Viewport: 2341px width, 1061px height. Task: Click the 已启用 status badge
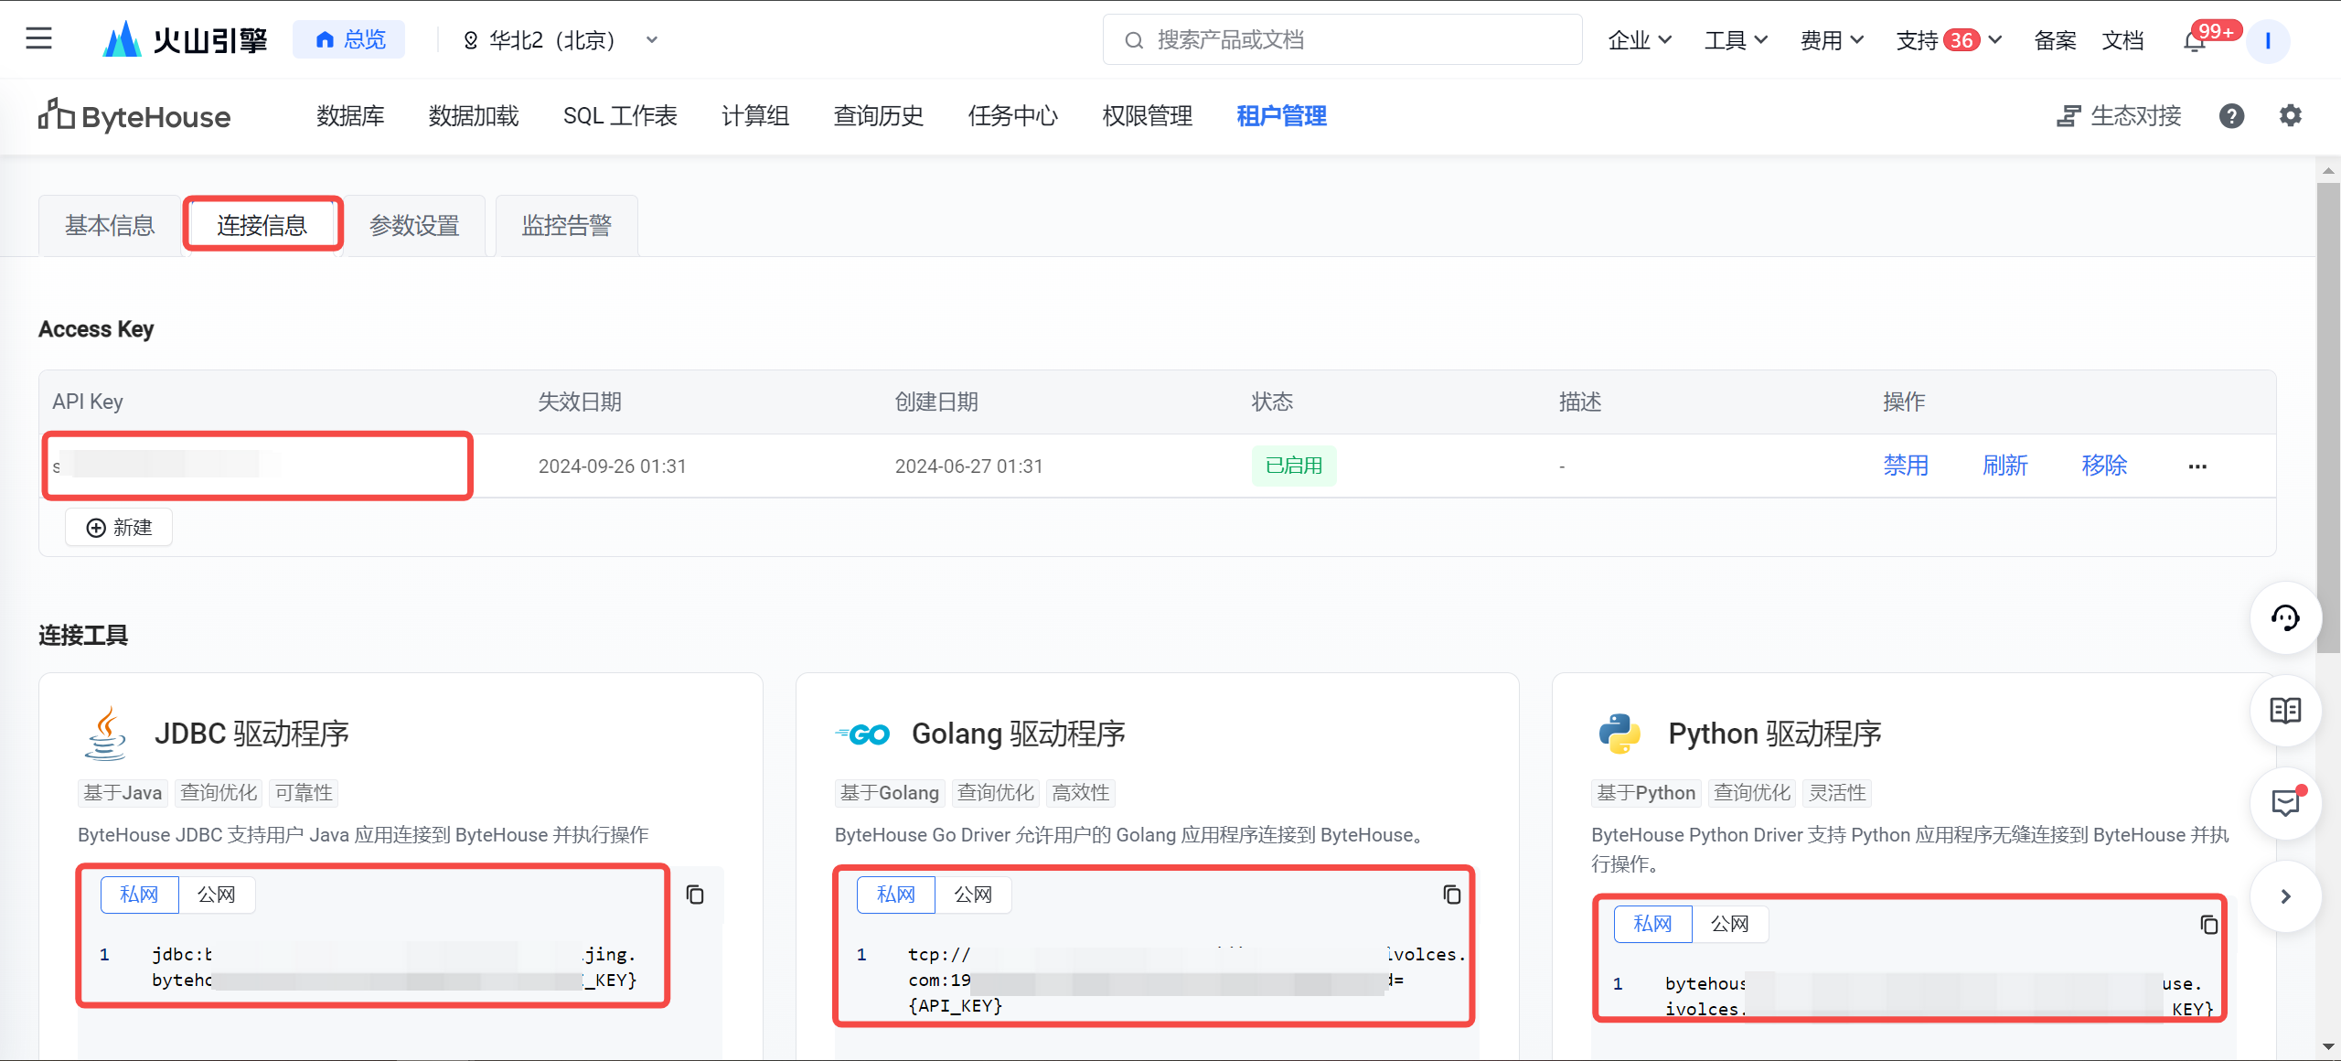(1294, 466)
